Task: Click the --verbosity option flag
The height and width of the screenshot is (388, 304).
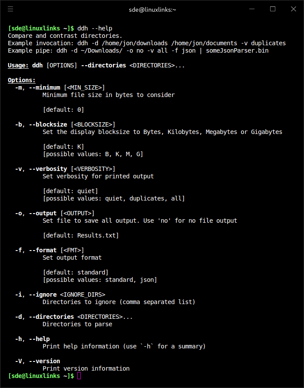Action: [48, 169]
